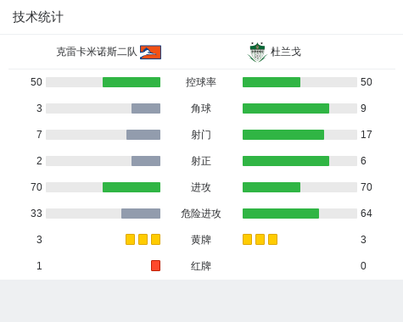Click the gray shots bar showing 7
The image size is (403, 322).
[x=143, y=135]
